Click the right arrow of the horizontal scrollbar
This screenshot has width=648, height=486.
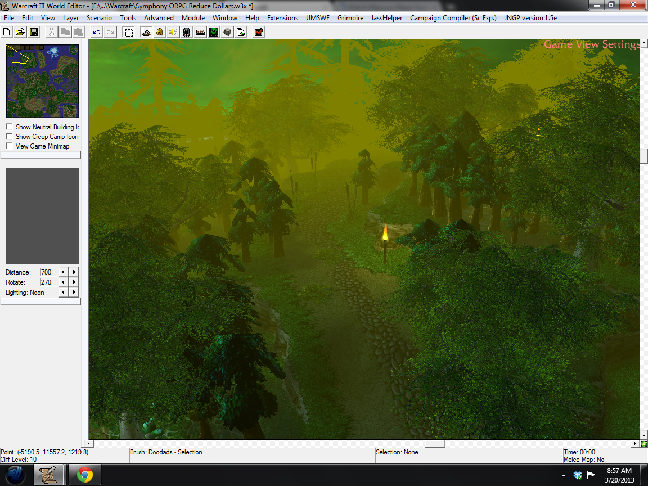click(636, 443)
